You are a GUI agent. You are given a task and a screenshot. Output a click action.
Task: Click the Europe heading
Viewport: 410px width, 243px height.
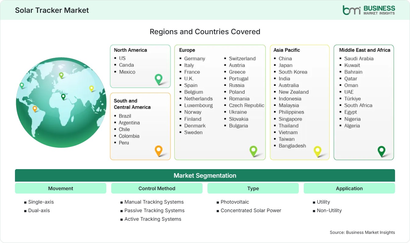(x=187, y=50)
